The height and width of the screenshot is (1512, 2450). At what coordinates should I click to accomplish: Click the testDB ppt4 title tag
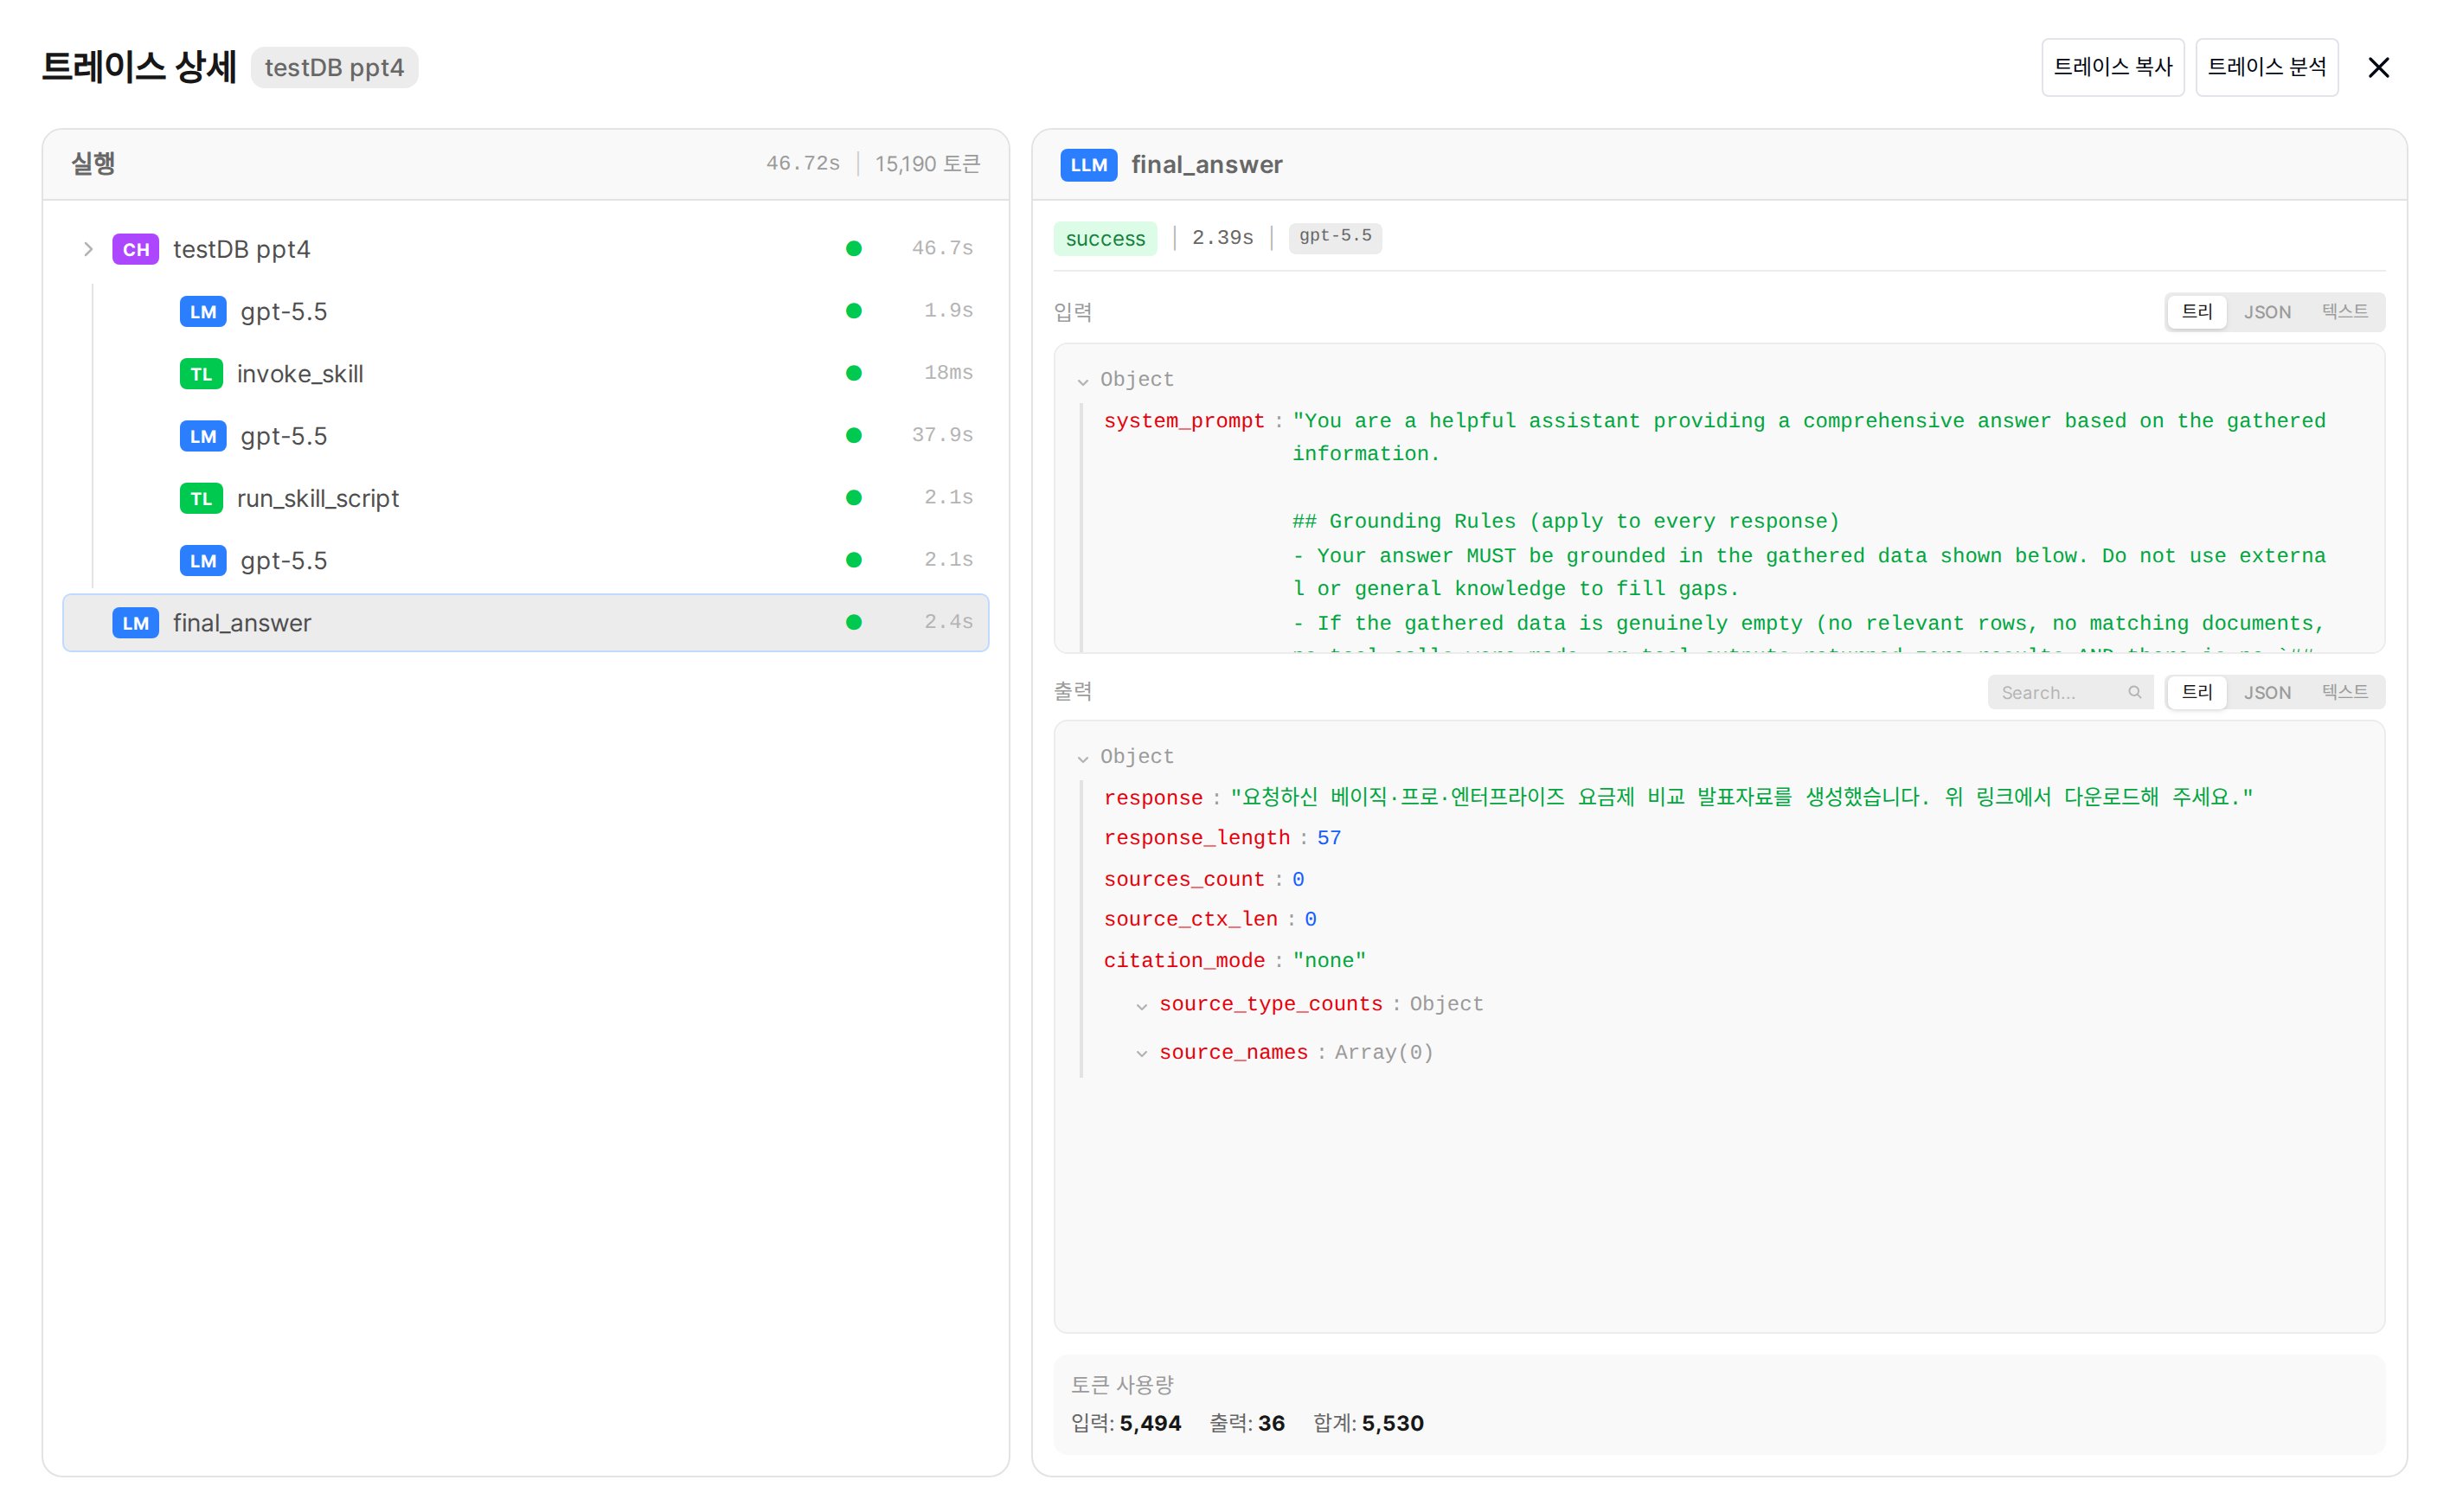pyautogui.click(x=334, y=68)
